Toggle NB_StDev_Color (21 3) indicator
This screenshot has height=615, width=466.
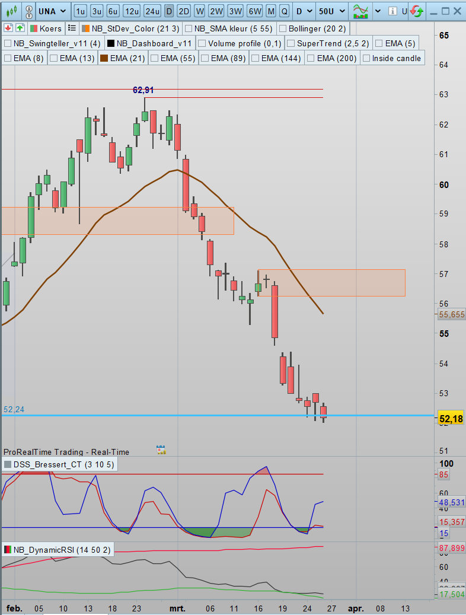tap(130, 28)
